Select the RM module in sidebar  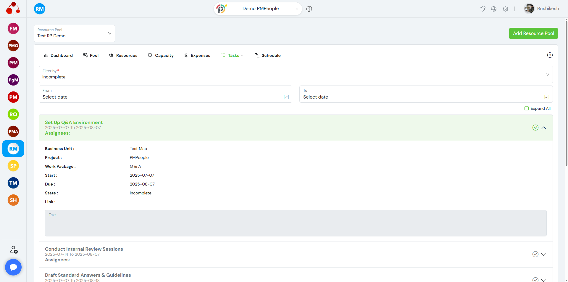(13, 149)
